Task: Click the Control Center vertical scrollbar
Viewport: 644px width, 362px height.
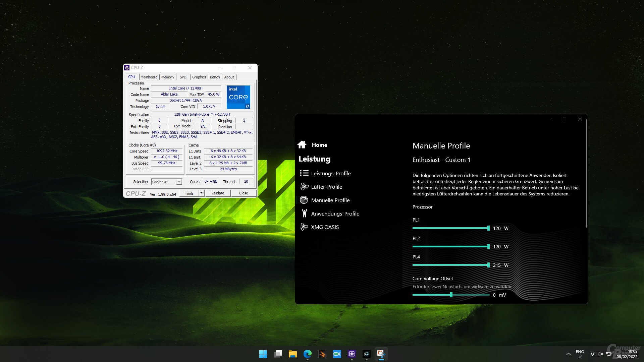Action: point(586,174)
